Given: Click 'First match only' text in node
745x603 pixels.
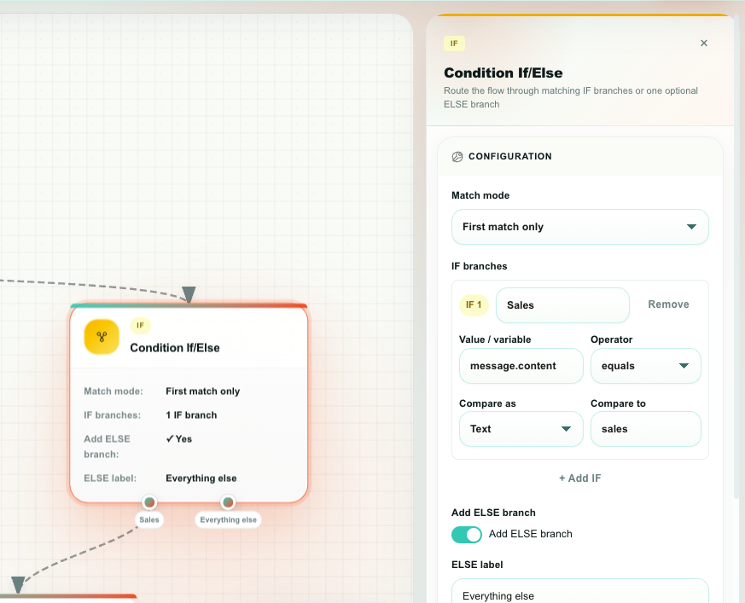Looking at the screenshot, I should (202, 391).
